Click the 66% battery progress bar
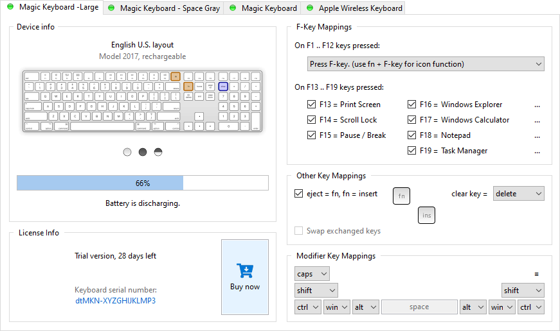The height and width of the screenshot is (331, 560). coord(143,183)
